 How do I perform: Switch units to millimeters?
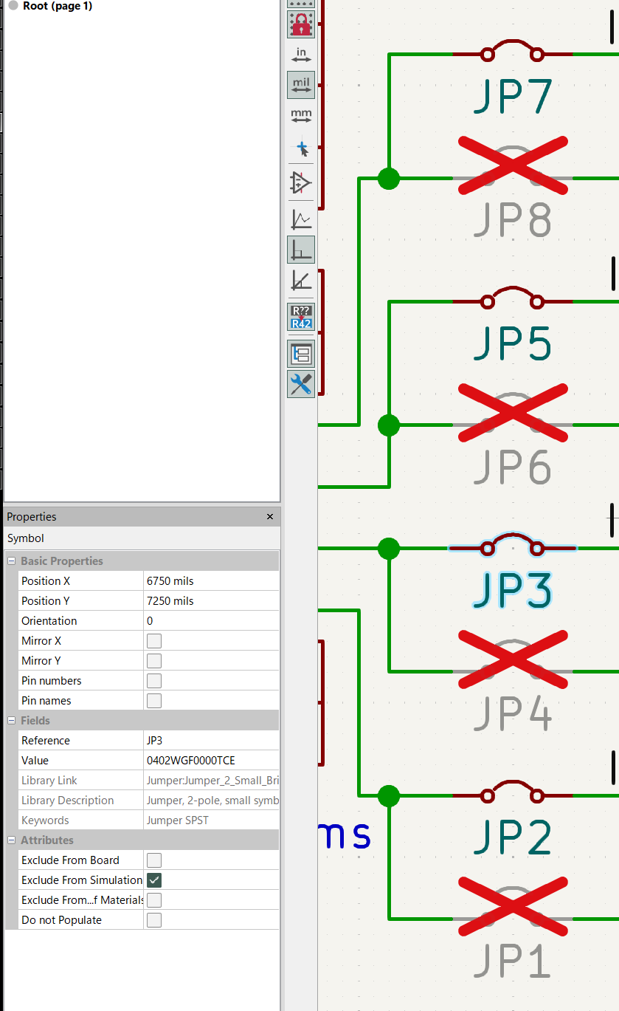coord(300,116)
